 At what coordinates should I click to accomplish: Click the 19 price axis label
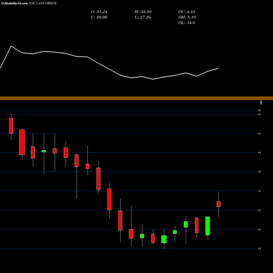(259, 248)
